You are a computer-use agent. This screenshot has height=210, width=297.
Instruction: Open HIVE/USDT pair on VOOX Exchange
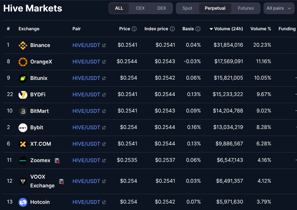(86, 182)
